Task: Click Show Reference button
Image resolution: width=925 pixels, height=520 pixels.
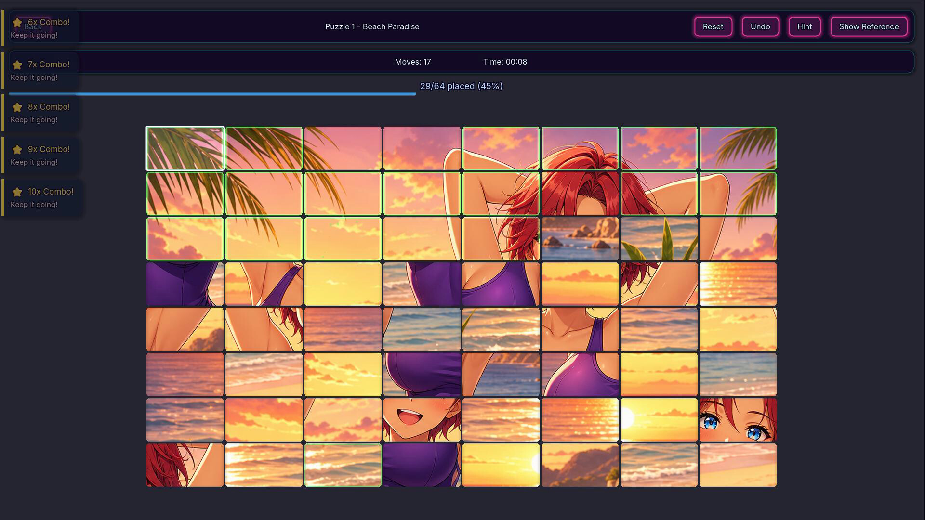Action: pos(869,26)
